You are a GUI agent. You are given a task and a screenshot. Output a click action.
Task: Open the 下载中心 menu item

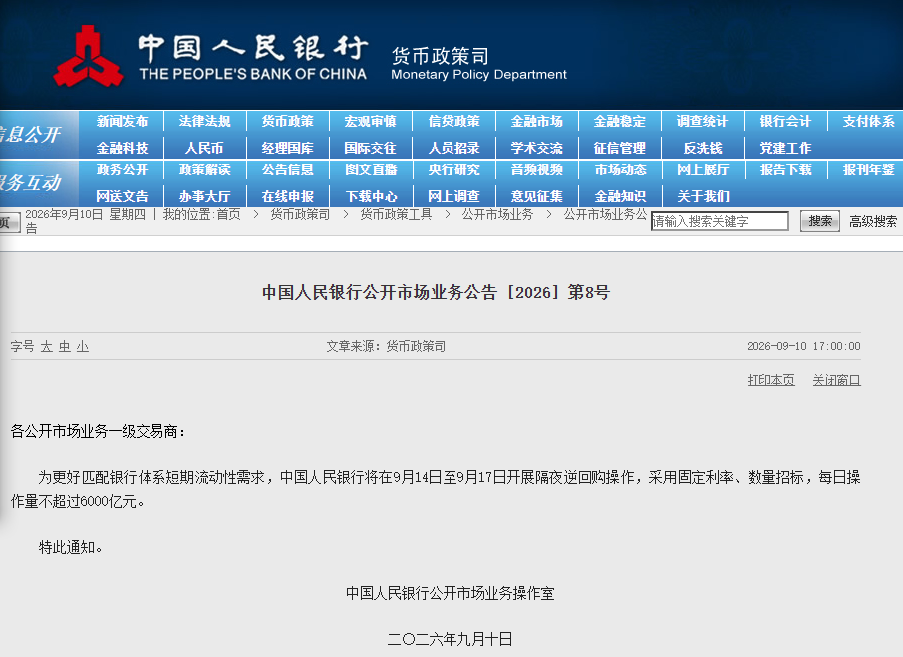[371, 197]
